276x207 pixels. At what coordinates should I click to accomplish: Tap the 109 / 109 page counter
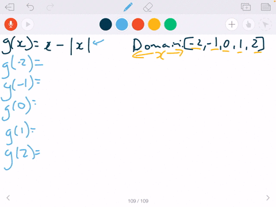(x=138, y=201)
